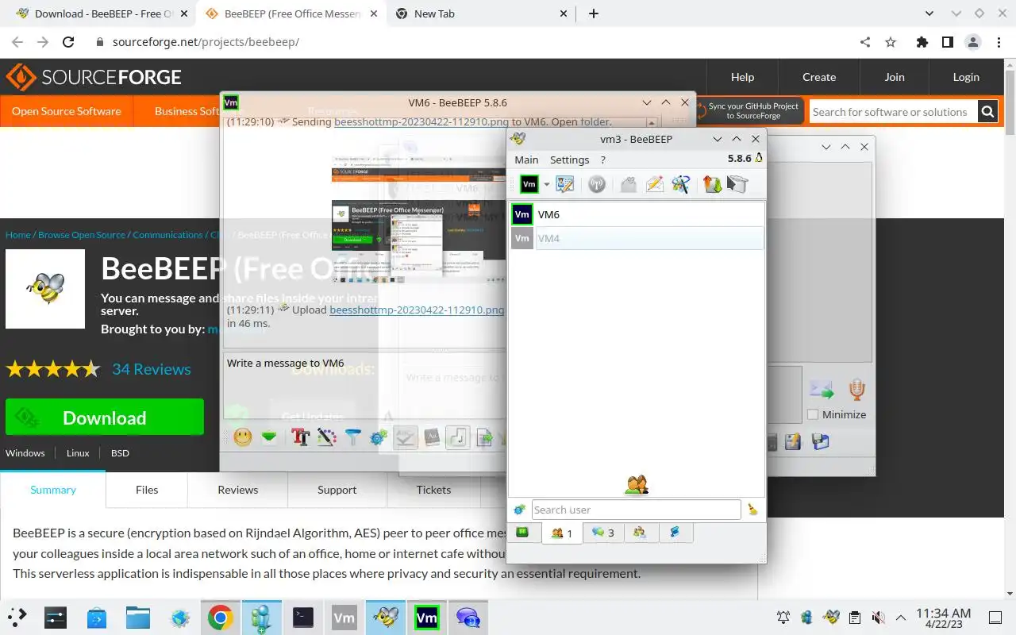The width and height of the screenshot is (1016, 635).
Task: Toggle the Minimize checkbox in background chat window
Action: coord(813,414)
